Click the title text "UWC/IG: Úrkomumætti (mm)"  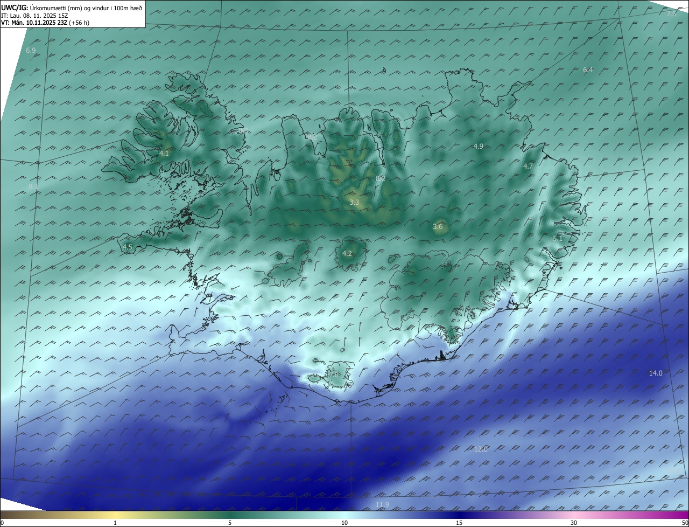41,8
